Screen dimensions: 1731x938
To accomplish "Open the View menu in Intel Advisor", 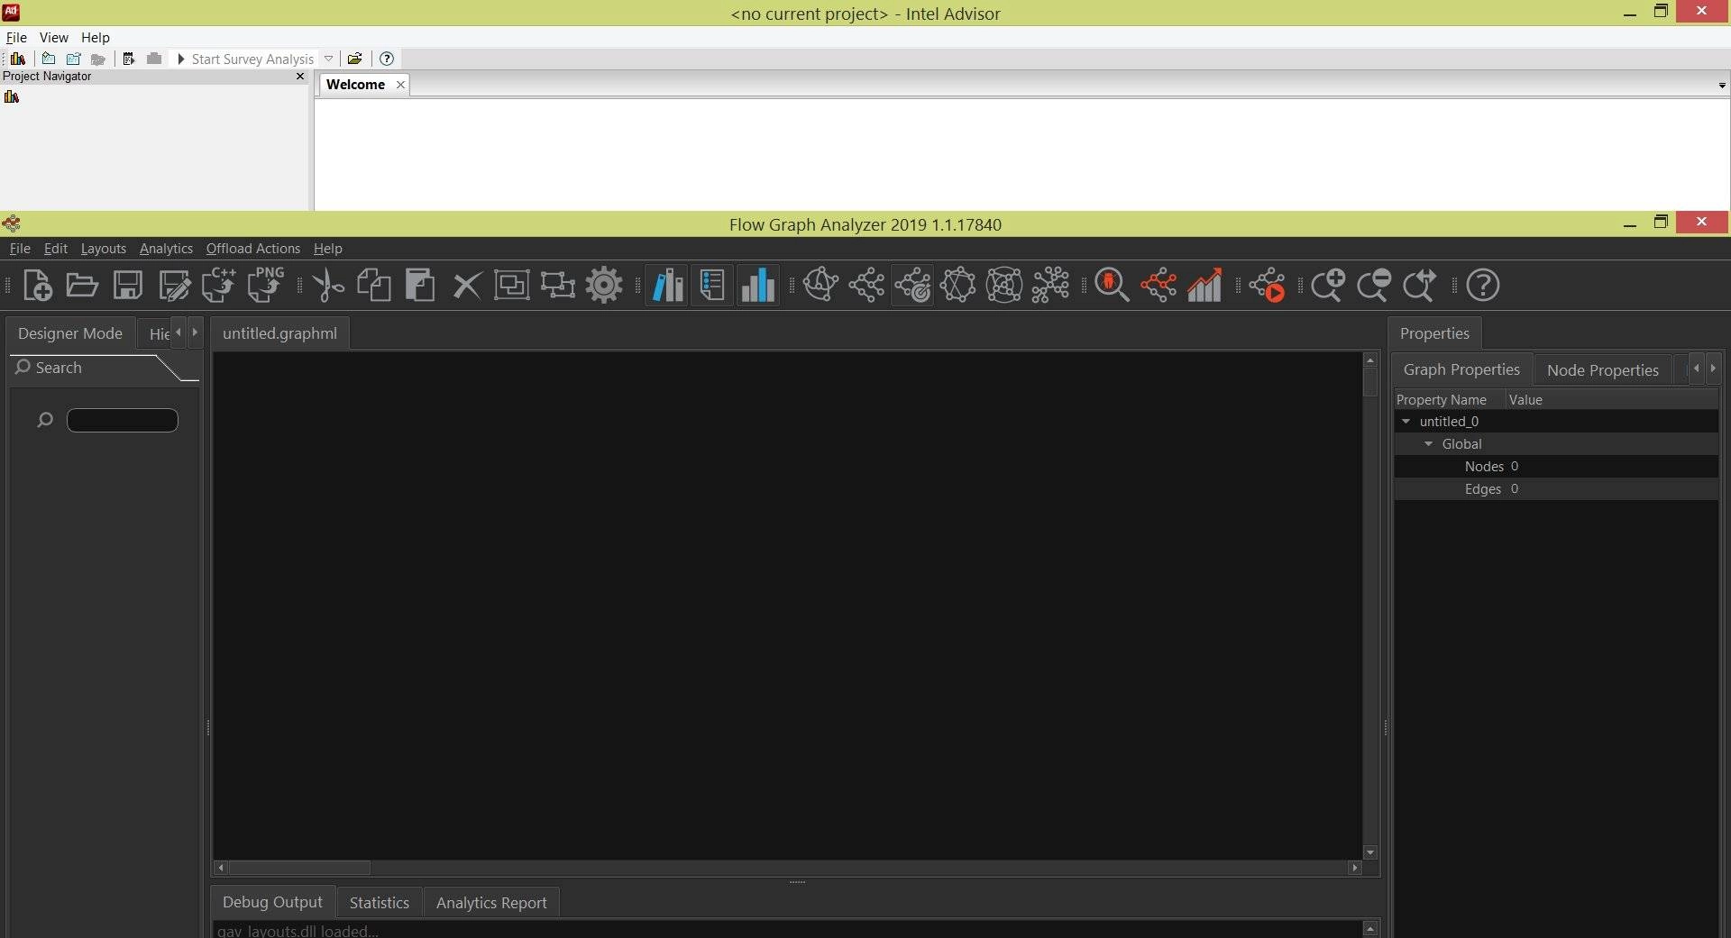I will [x=53, y=38].
